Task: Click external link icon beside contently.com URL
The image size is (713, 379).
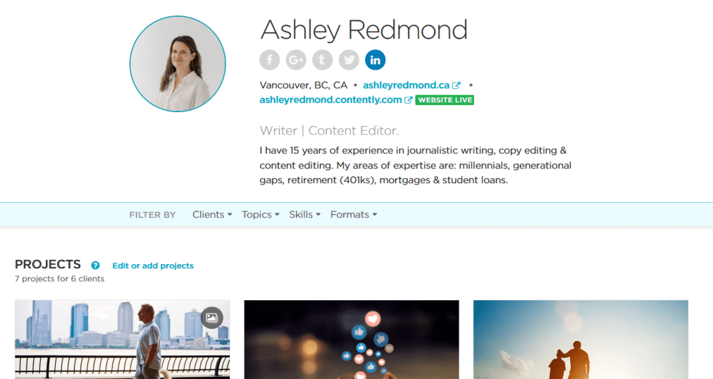Action: point(408,100)
